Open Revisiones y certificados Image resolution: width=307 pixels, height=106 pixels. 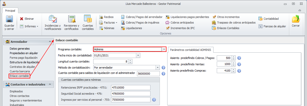[x=71, y=23]
